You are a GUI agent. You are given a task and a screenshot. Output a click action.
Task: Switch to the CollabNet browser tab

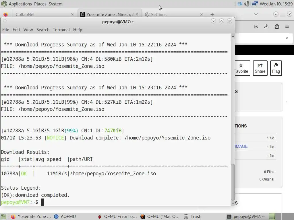(x=44, y=14)
